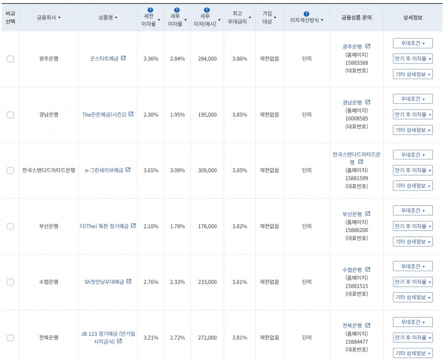Open the Sh첫만남우대예금 product link

click(104, 282)
